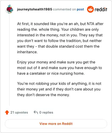
Task: Follow the blue "post" link
Action: [80, 9]
